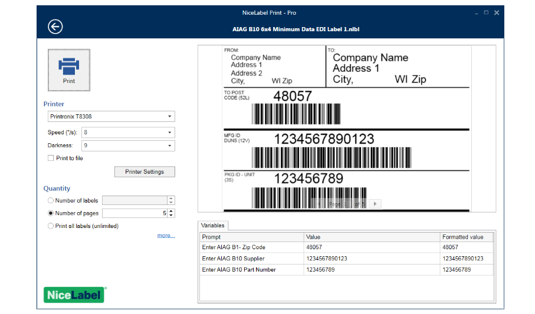This screenshot has height=314, width=535.
Task: Click the Print button with printer icon
Action: coord(69,70)
